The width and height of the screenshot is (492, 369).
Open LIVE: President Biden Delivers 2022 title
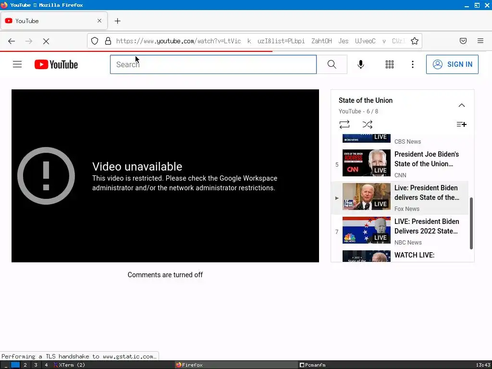[427, 226]
